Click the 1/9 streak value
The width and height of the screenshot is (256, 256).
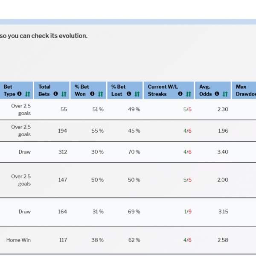pos(187,212)
